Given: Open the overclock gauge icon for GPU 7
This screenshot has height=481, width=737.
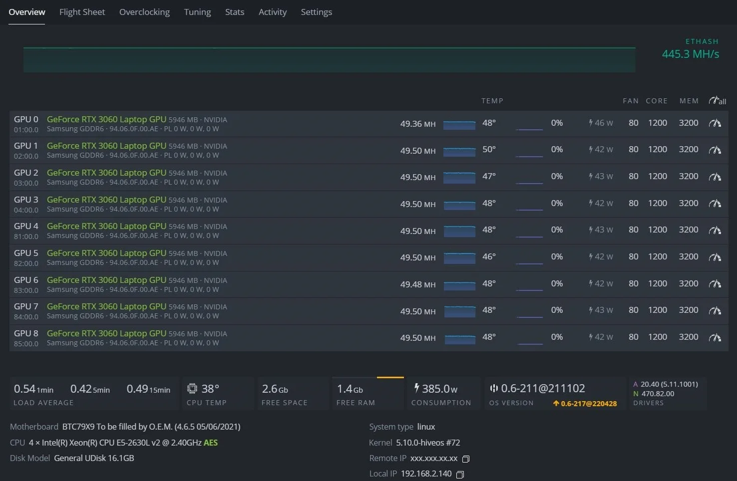Looking at the screenshot, I should click(x=715, y=310).
